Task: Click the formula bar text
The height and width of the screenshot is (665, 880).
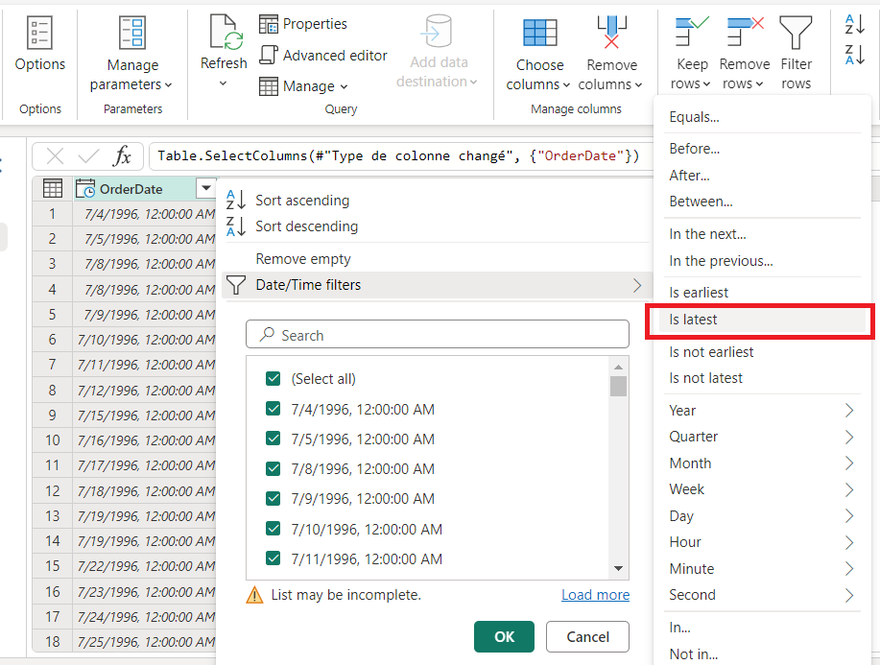Action: [398, 155]
